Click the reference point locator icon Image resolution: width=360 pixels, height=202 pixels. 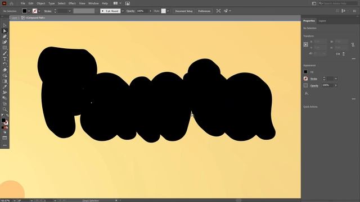[x=305, y=44]
